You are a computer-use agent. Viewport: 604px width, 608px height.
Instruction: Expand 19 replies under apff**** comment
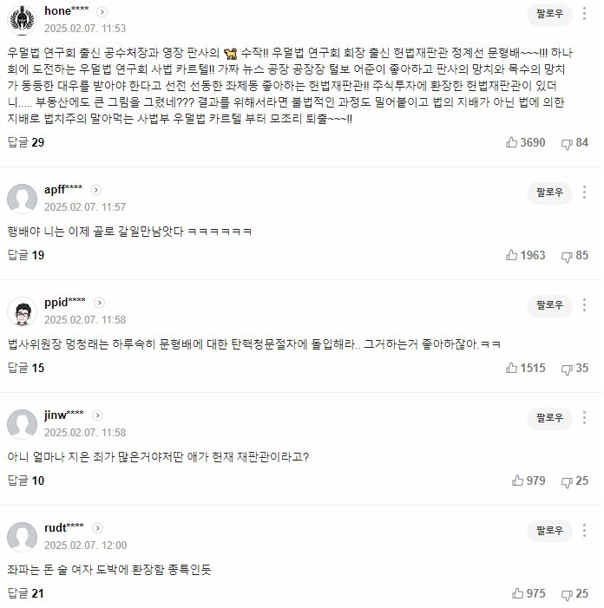pyautogui.click(x=25, y=255)
